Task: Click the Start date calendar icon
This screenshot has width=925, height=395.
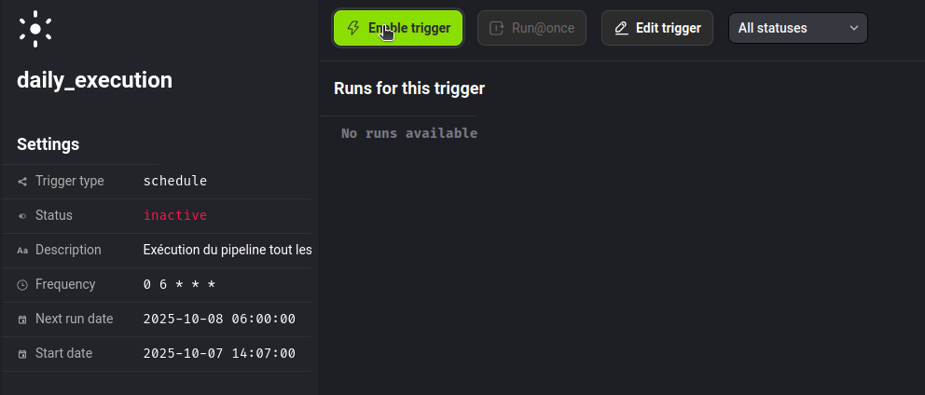Action: [22, 354]
